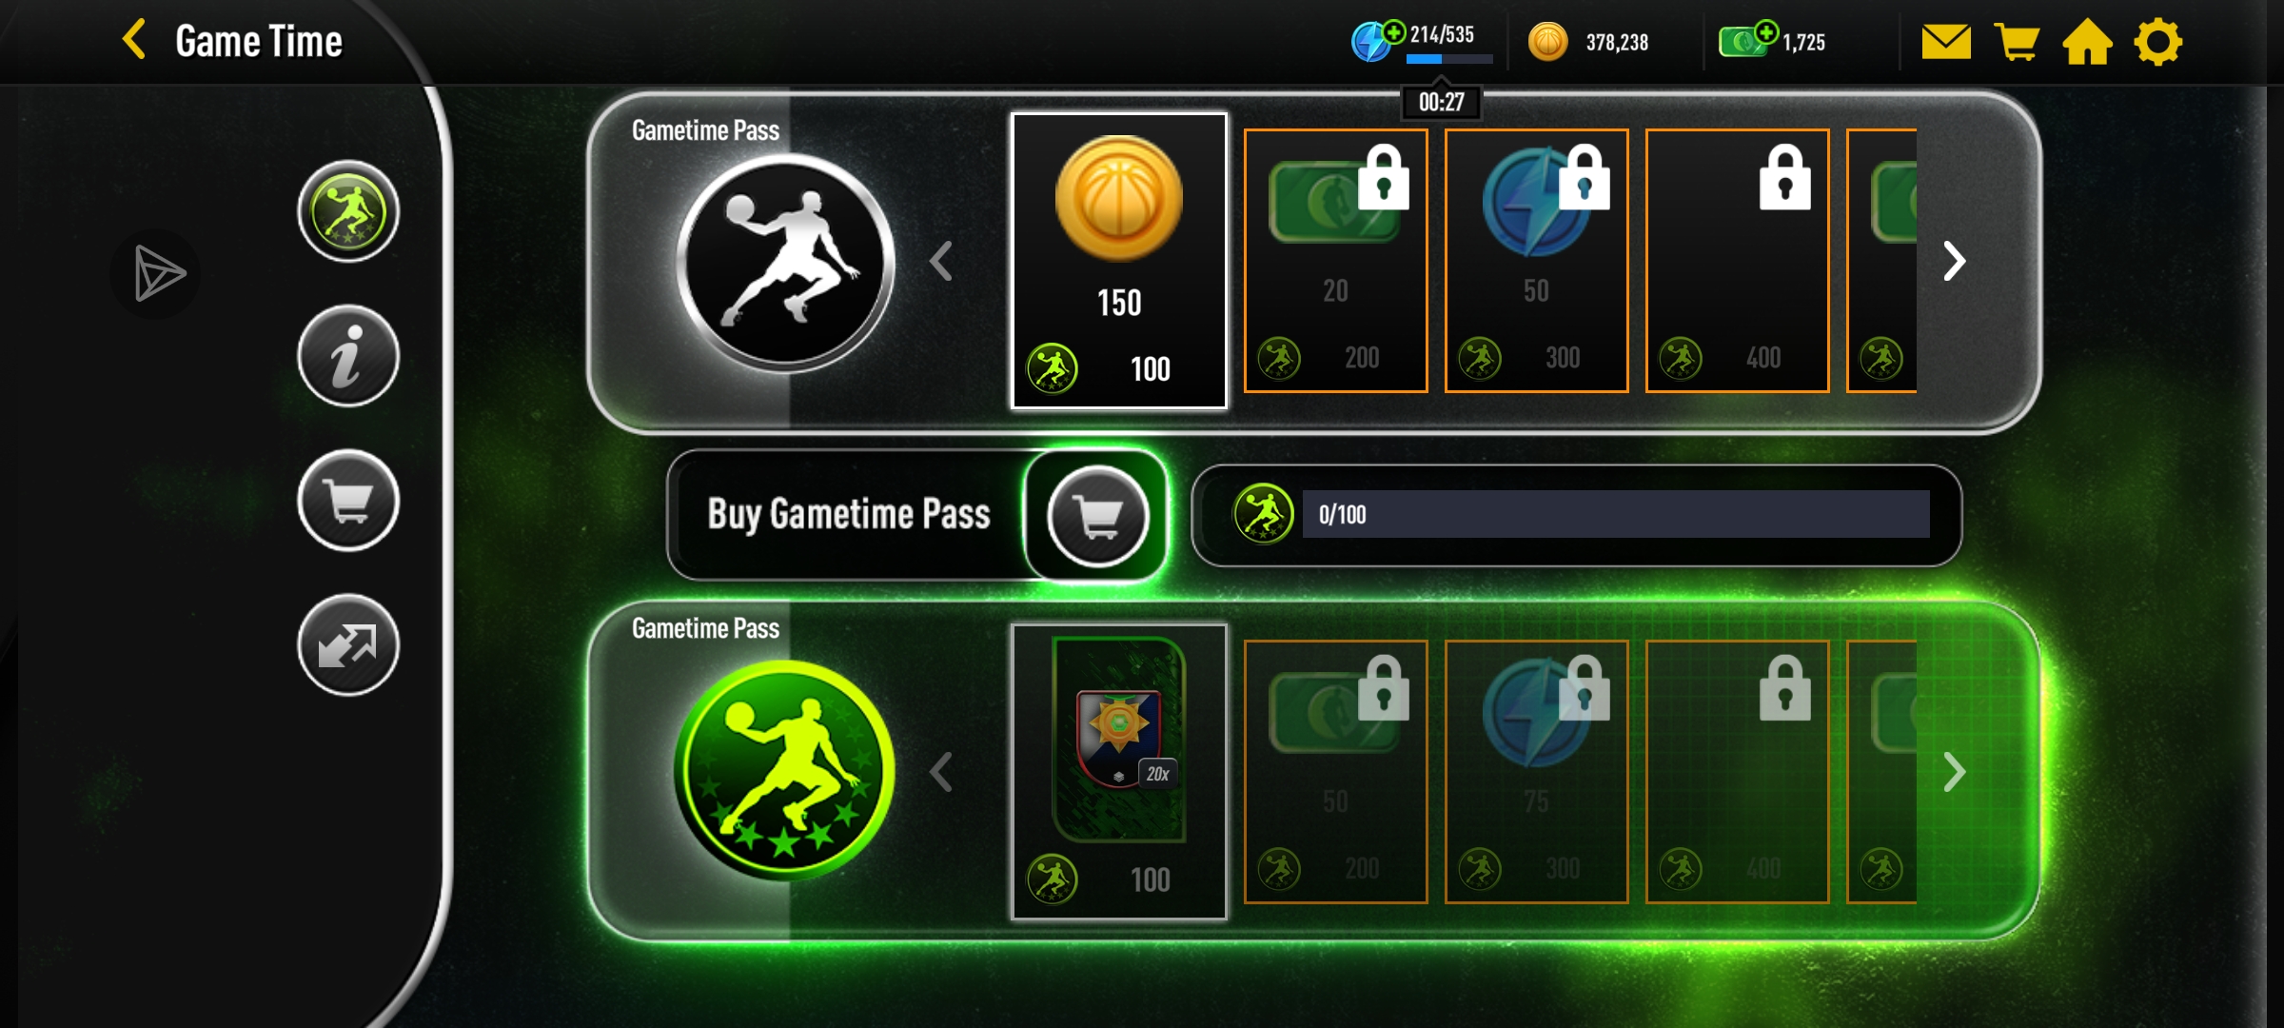
Task: Click Buy Gametime Pass cart button
Action: 1097,516
